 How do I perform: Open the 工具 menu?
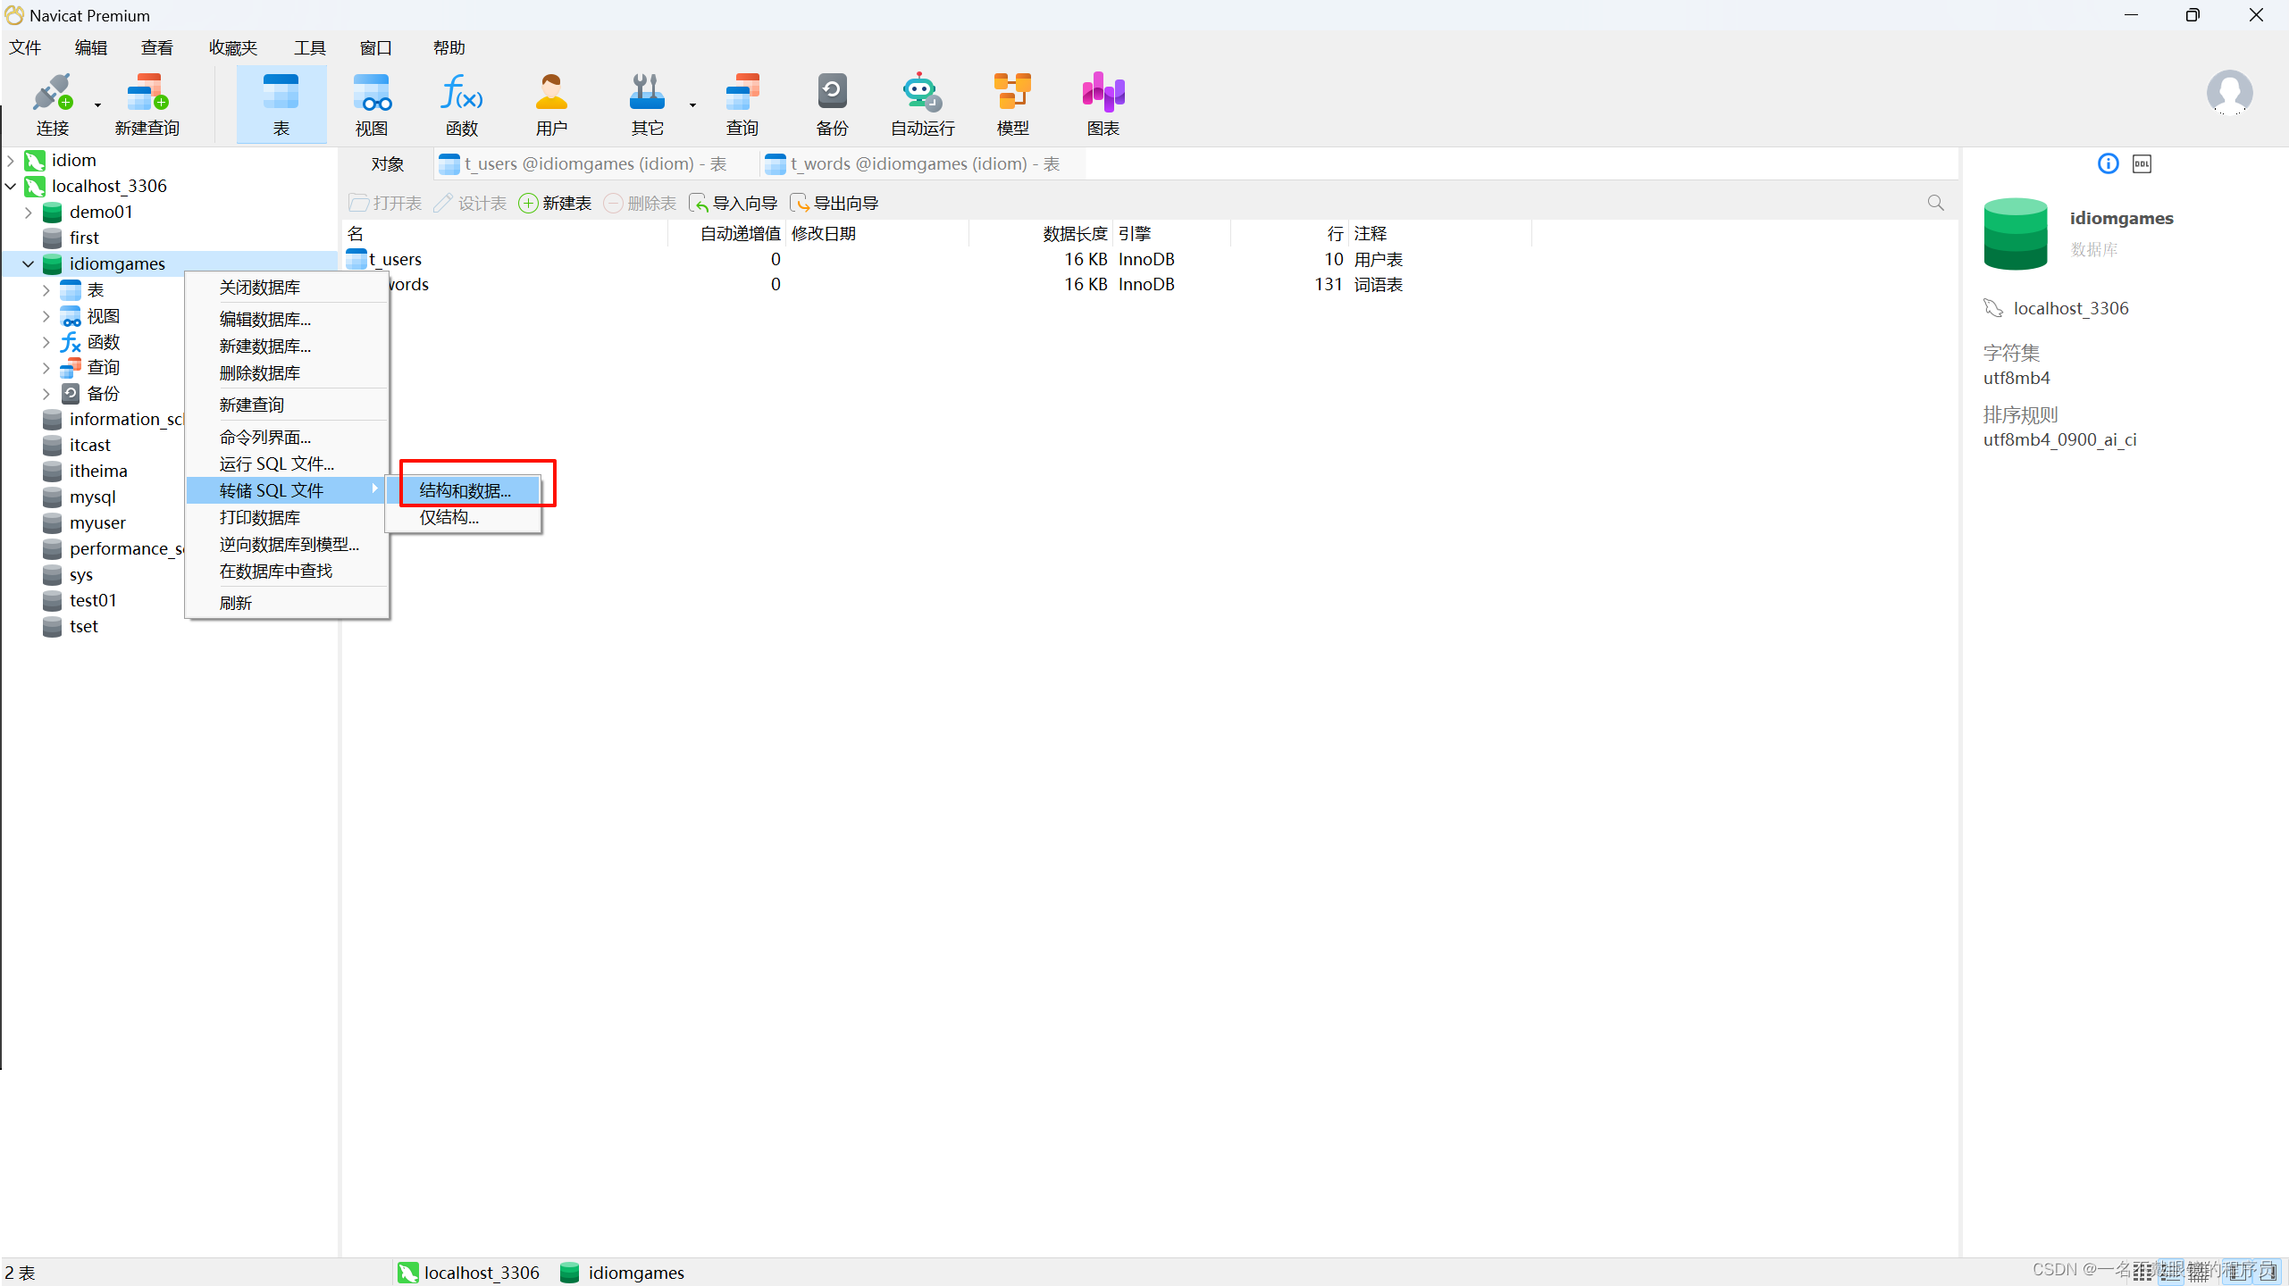pyautogui.click(x=310, y=47)
